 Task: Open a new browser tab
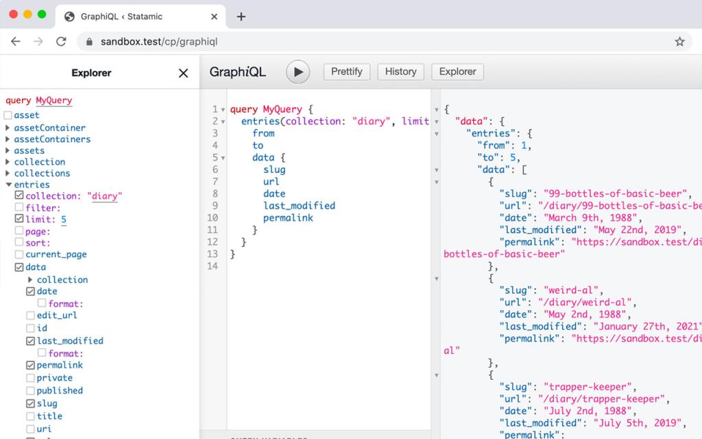pyautogui.click(x=241, y=16)
